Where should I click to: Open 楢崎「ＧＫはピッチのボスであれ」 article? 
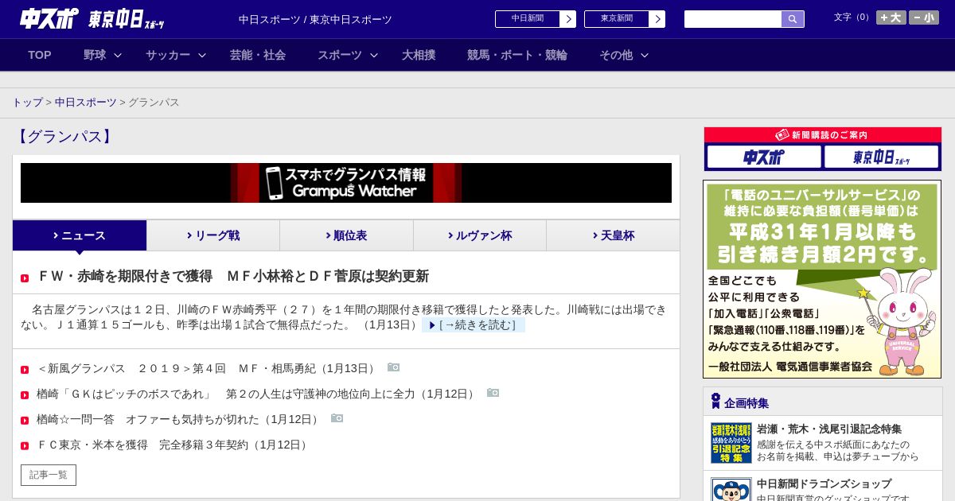coord(256,394)
